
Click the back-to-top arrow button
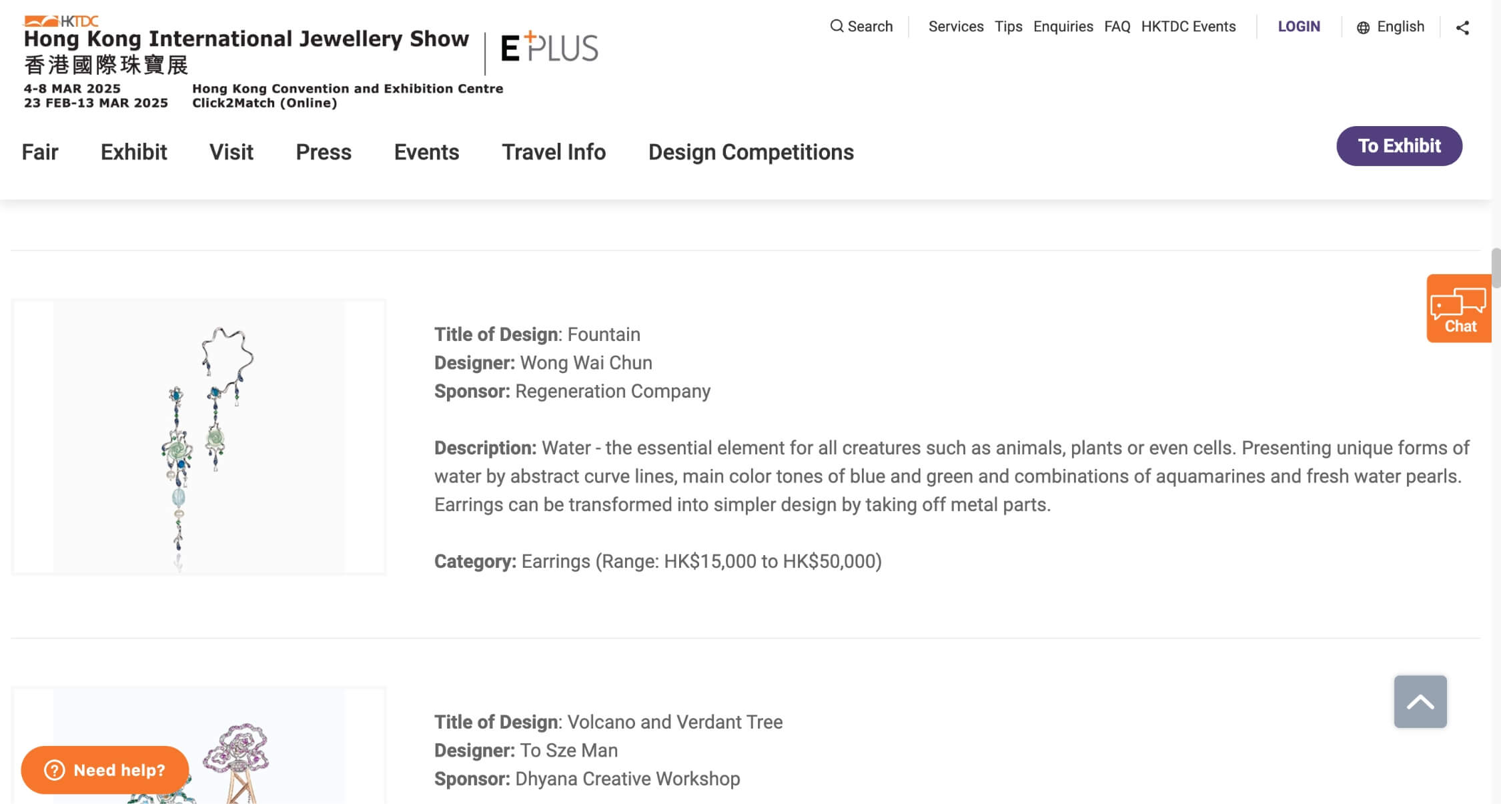(x=1420, y=701)
